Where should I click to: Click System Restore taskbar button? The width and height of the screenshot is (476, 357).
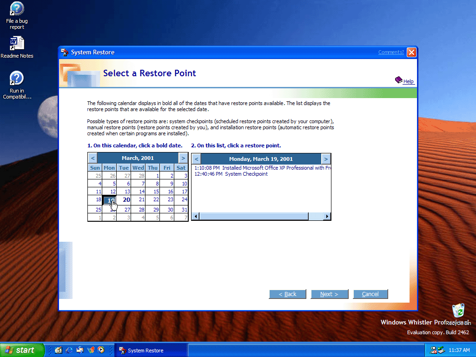151,350
